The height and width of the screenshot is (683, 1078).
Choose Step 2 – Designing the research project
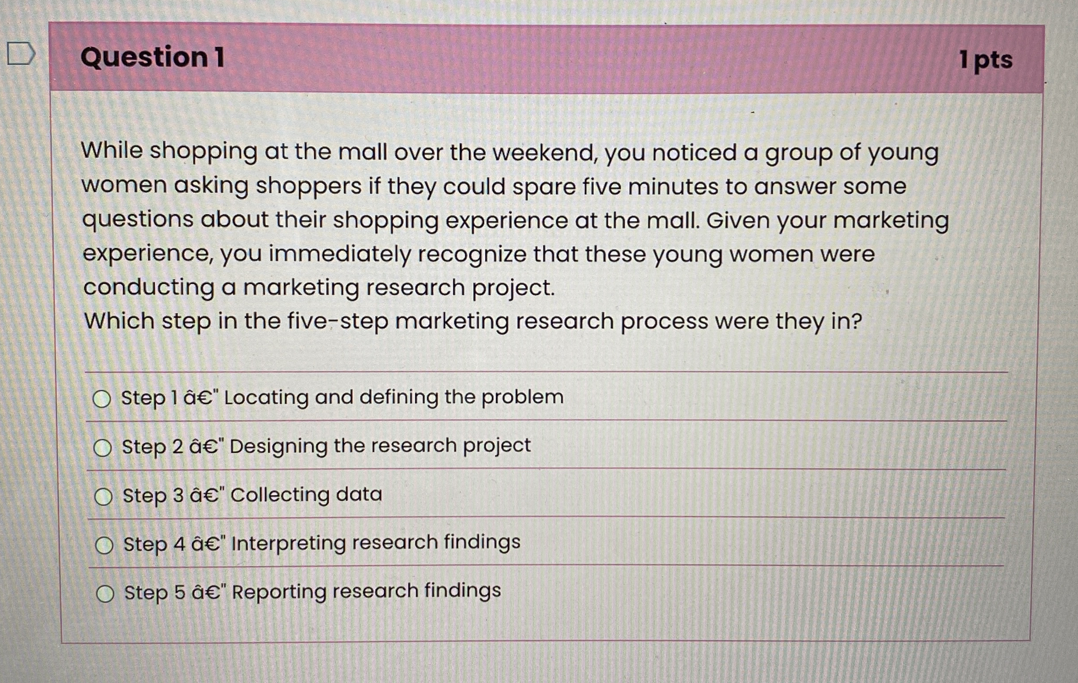(104, 448)
